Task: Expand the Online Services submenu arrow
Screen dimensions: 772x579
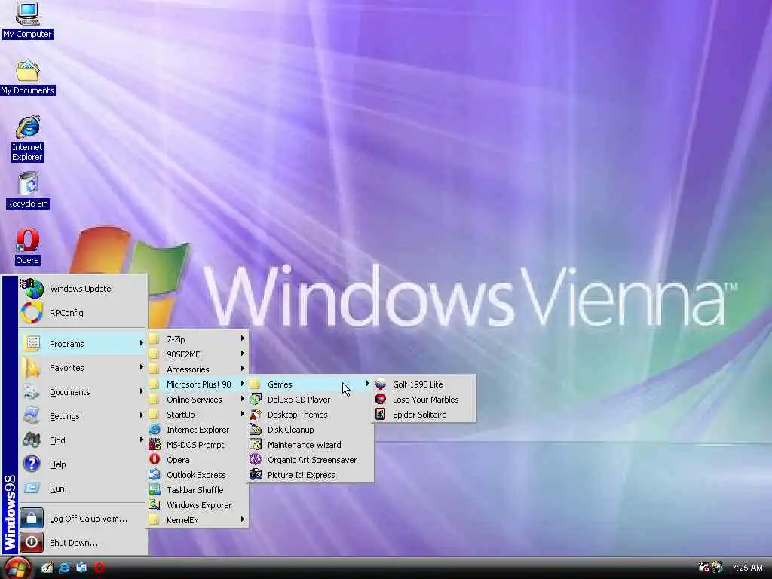Action: point(242,399)
